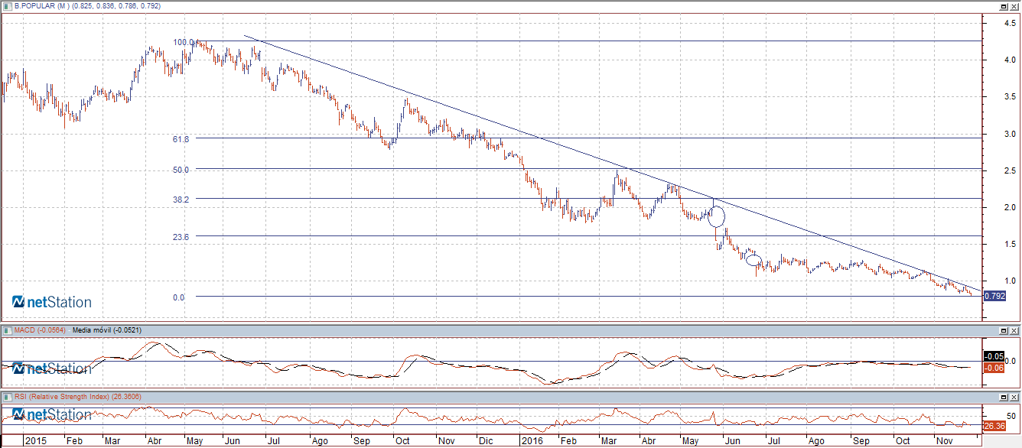This screenshot has height=448, width=1022.
Task: Select the small ellipse annotation near 1.3
Action: click(753, 260)
